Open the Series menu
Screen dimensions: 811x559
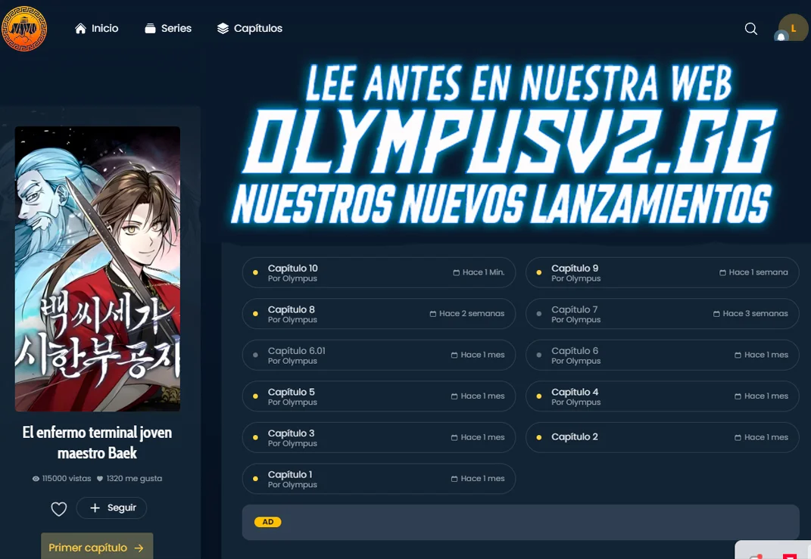click(x=168, y=29)
